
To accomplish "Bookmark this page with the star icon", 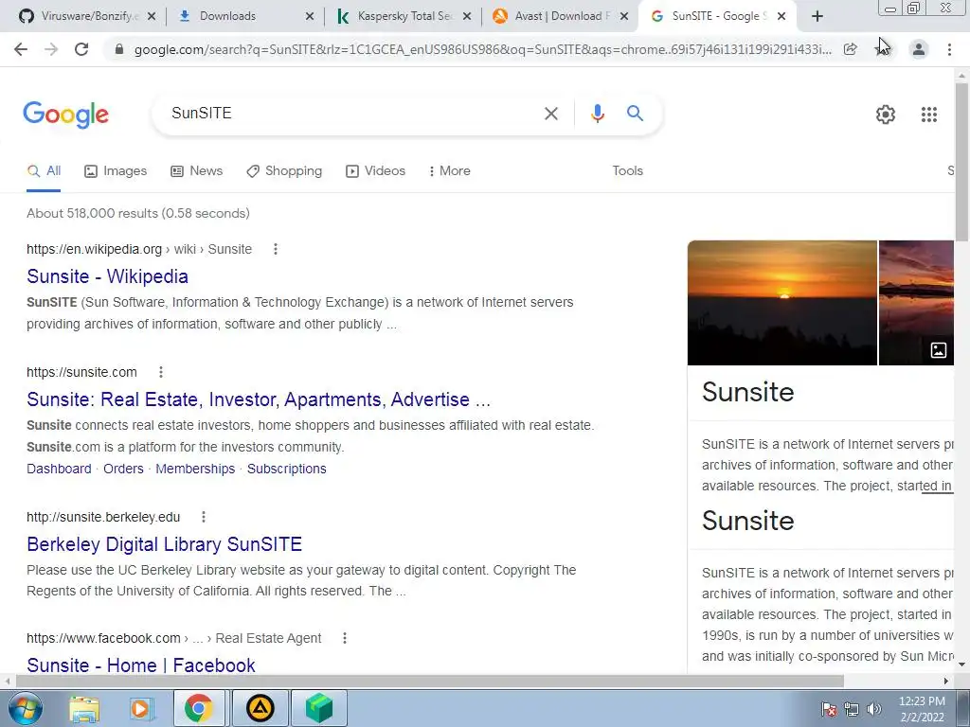I will 882,49.
